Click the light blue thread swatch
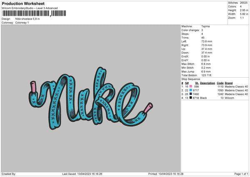Image resolution: width=250 pixels, height=177 pixels. [x=191, y=90]
